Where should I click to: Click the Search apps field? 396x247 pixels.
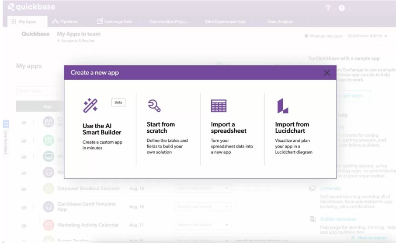tap(39, 91)
